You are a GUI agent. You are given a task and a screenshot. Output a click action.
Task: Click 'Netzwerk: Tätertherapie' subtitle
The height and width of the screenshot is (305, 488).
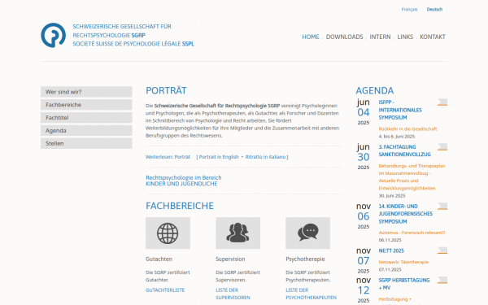(403, 262)
